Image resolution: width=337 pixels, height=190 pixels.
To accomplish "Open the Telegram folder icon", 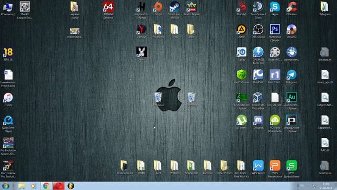I will (x=324, y=7).
